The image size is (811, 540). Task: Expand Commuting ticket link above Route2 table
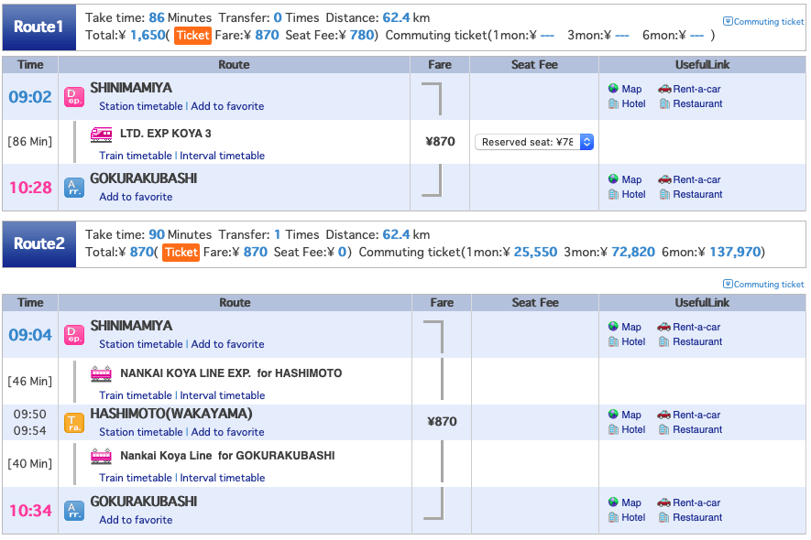pos(763,285)
